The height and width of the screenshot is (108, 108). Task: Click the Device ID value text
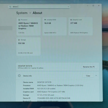[x=53, y=98]
